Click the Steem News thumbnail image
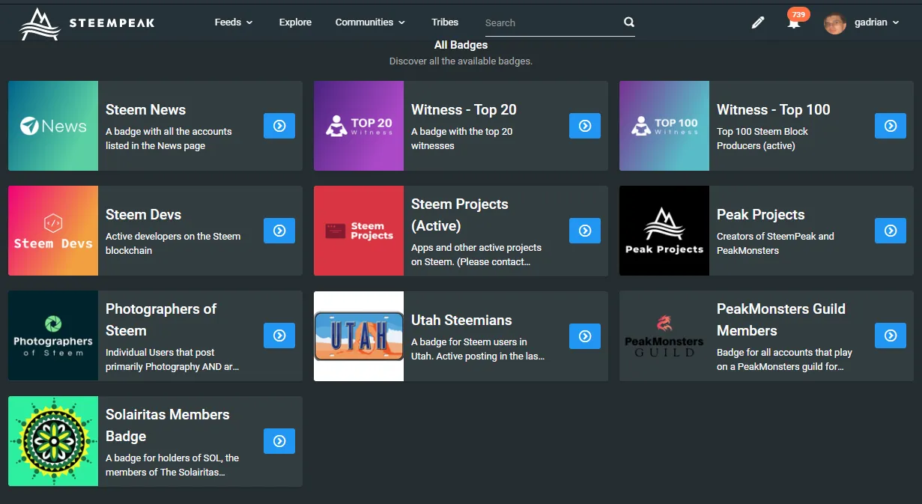This screenshot has width=922, height=504. 53,126
